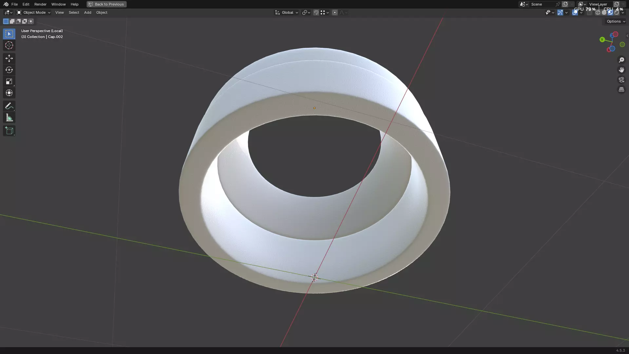
Task: Switch orthographic/perspective grid icon
Action: [x=621, y=89]
